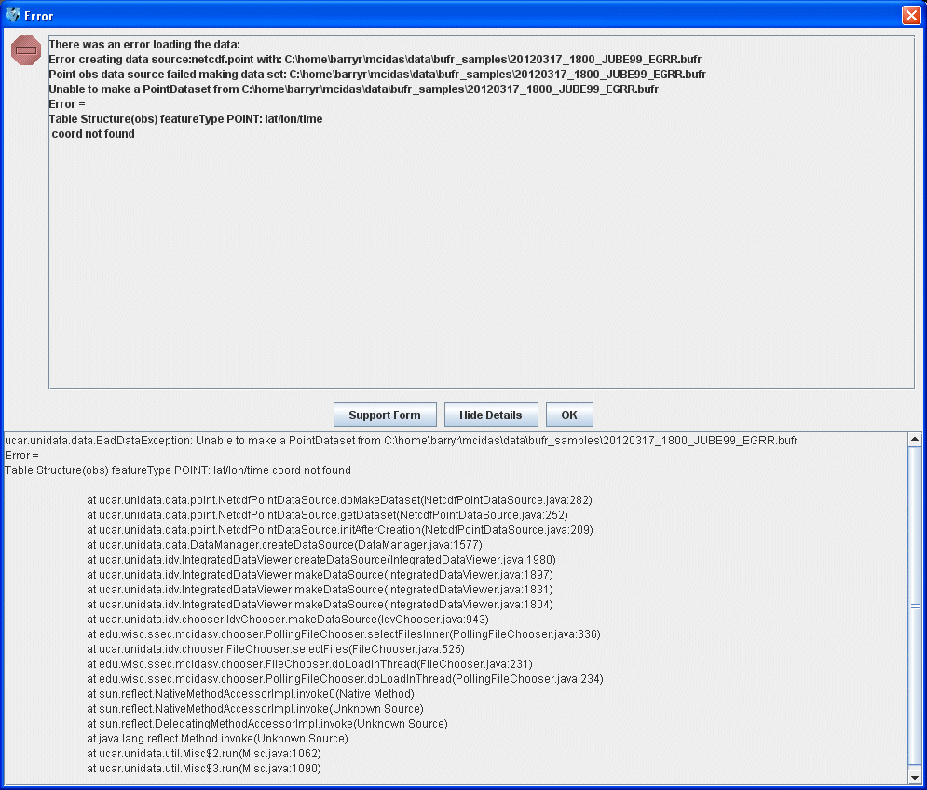The height and width of the screenshot is (790, 927).
Task: Open the Support Form
Action: [x=384, y=415]
